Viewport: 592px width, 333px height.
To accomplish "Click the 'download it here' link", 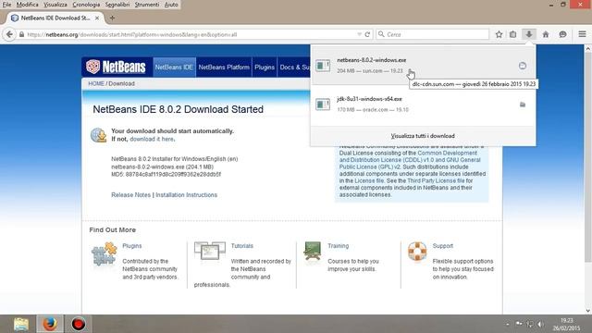I will pyautogui.click(x=152, y=139).
